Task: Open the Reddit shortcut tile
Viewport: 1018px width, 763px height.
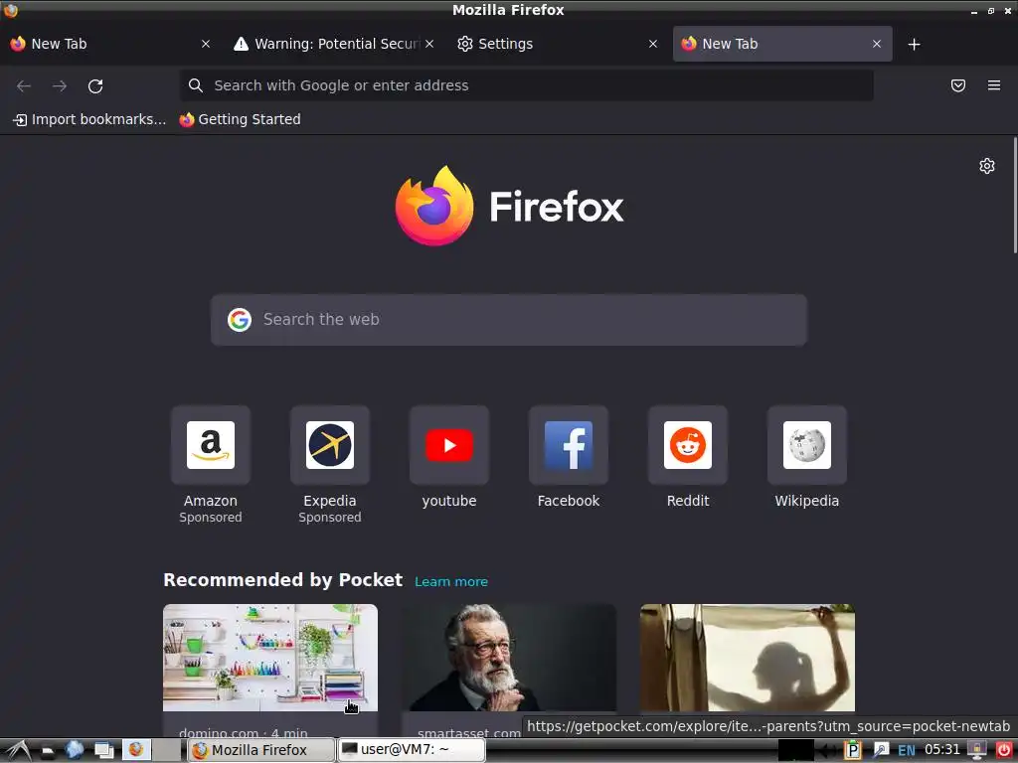Action: pyautogui.click(x=688, y=445)
